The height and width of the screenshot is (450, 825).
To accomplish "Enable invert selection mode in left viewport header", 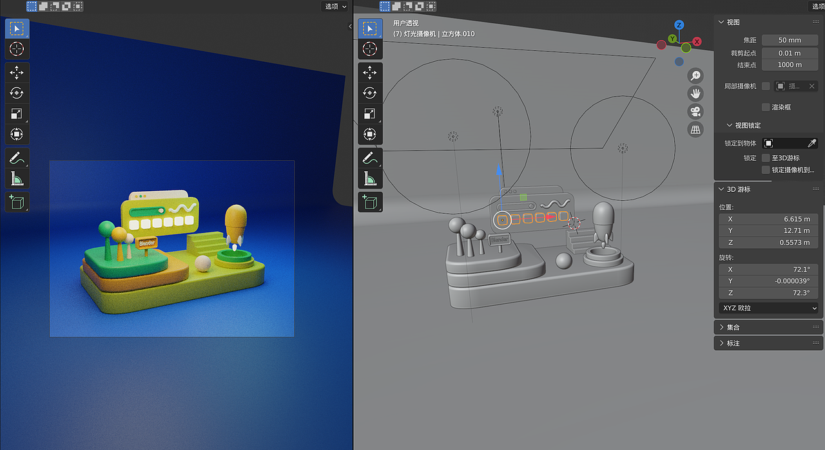I will tap(67, 6).
